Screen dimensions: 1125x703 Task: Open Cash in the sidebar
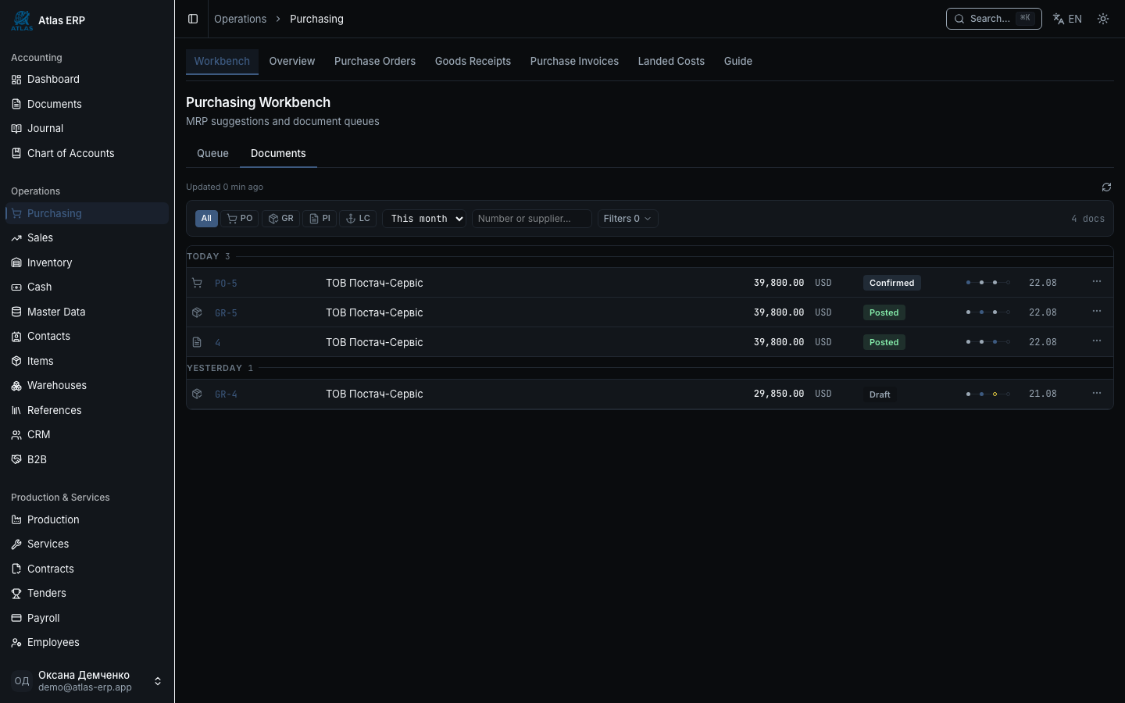click(87, 287)
